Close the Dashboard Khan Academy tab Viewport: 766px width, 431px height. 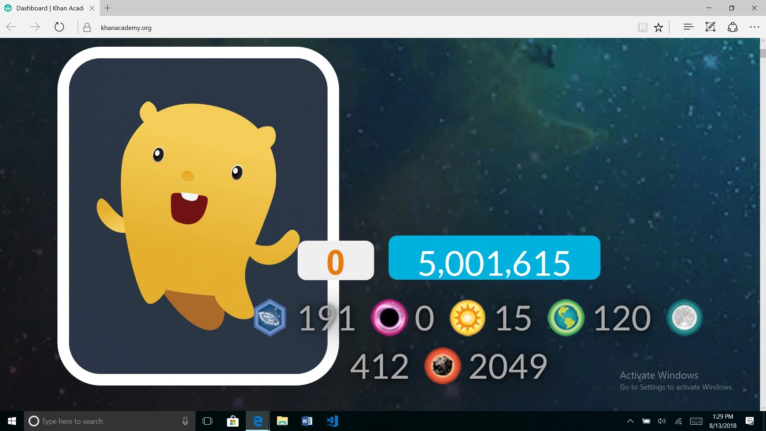point(92,8)
